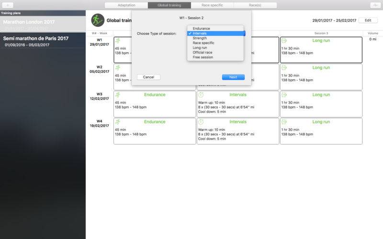Click the W1 29/01/2017 week label

point(100,42)
